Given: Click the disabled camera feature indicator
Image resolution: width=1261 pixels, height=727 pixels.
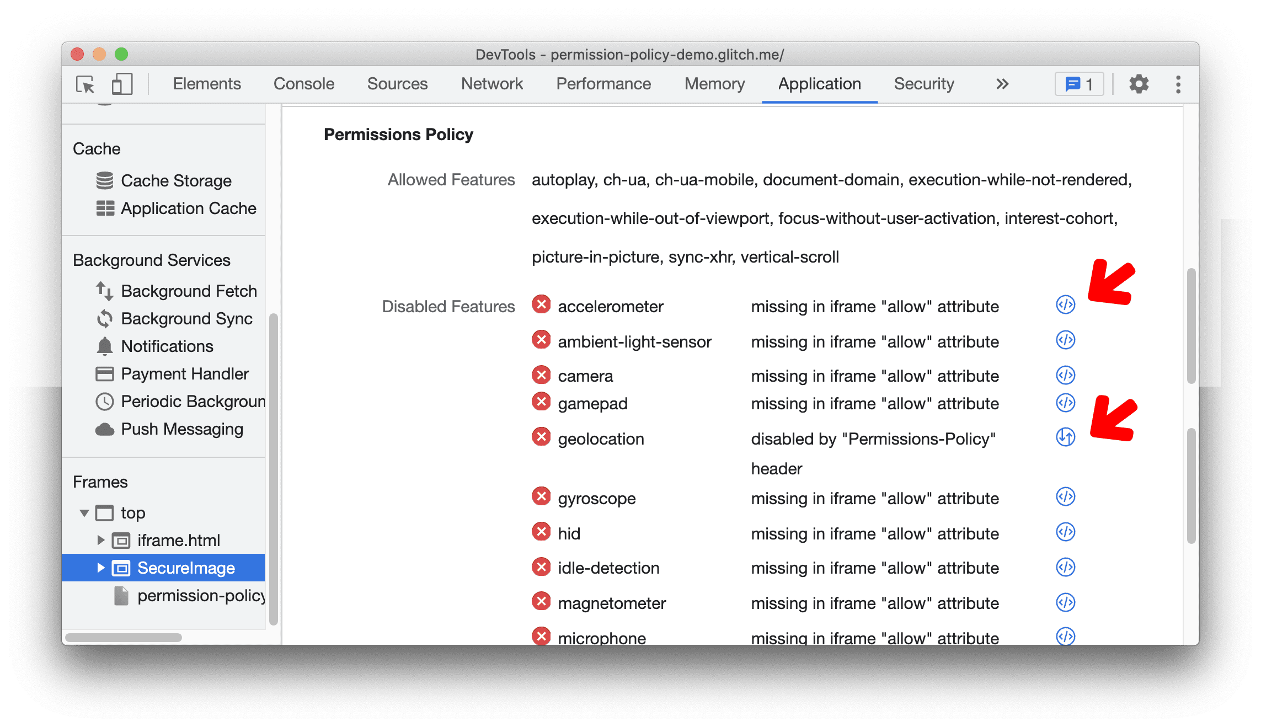Looking at the screenshot, I should pos(539,375).
